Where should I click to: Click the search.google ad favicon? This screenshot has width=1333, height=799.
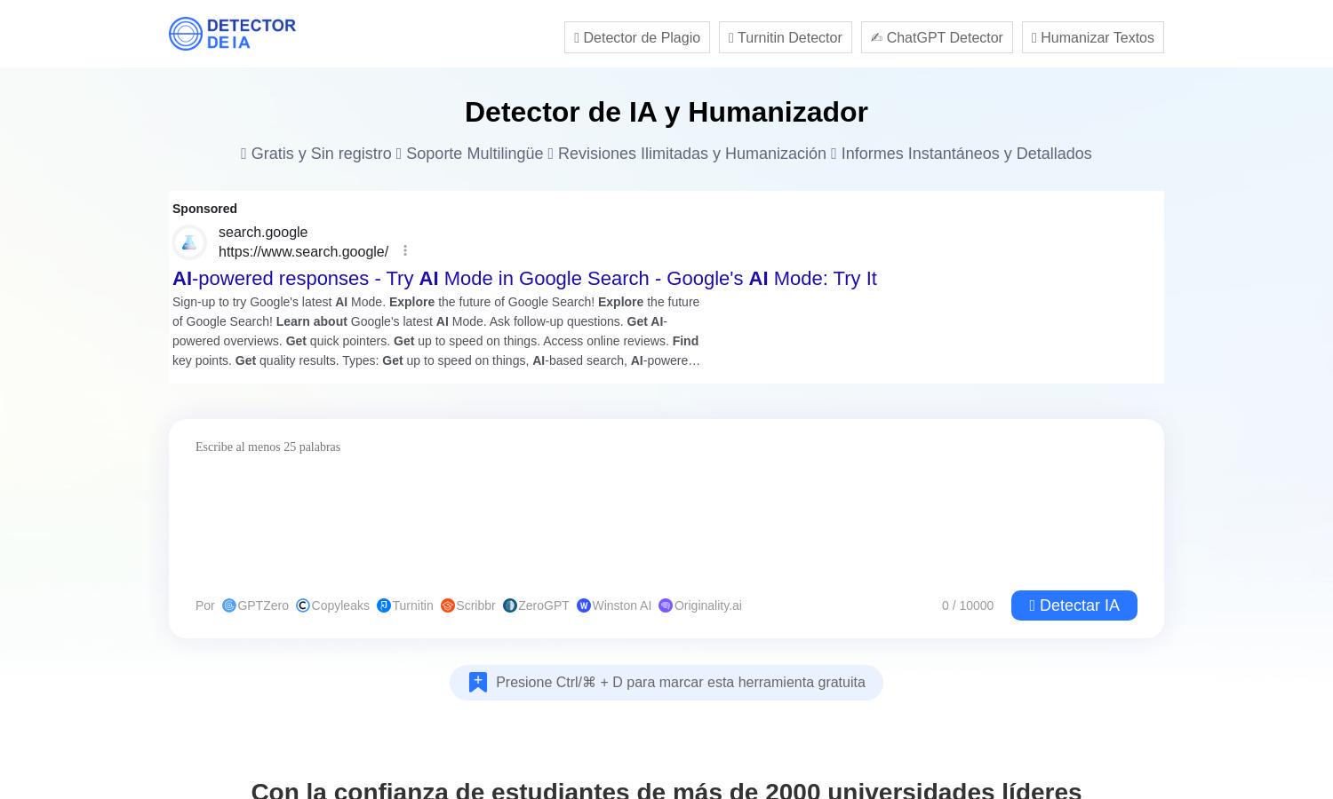pyautogui.click(x=189, y=242)
